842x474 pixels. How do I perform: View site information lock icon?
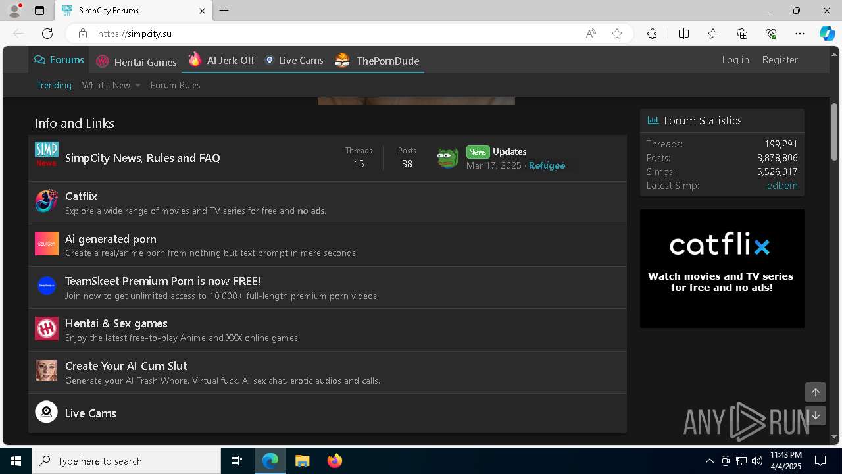click(82, 34)
